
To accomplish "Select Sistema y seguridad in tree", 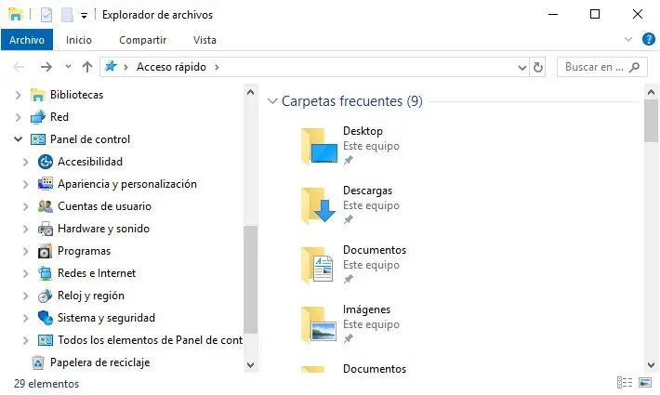I will pos(106,318).
